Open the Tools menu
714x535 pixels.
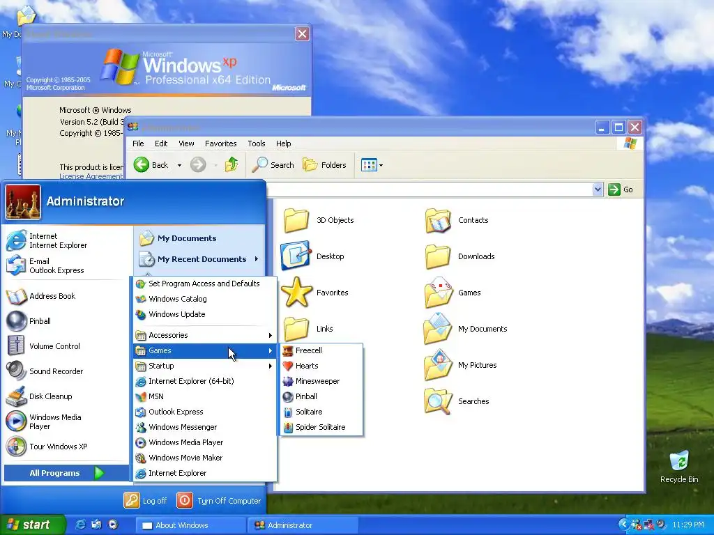point(257,144)
